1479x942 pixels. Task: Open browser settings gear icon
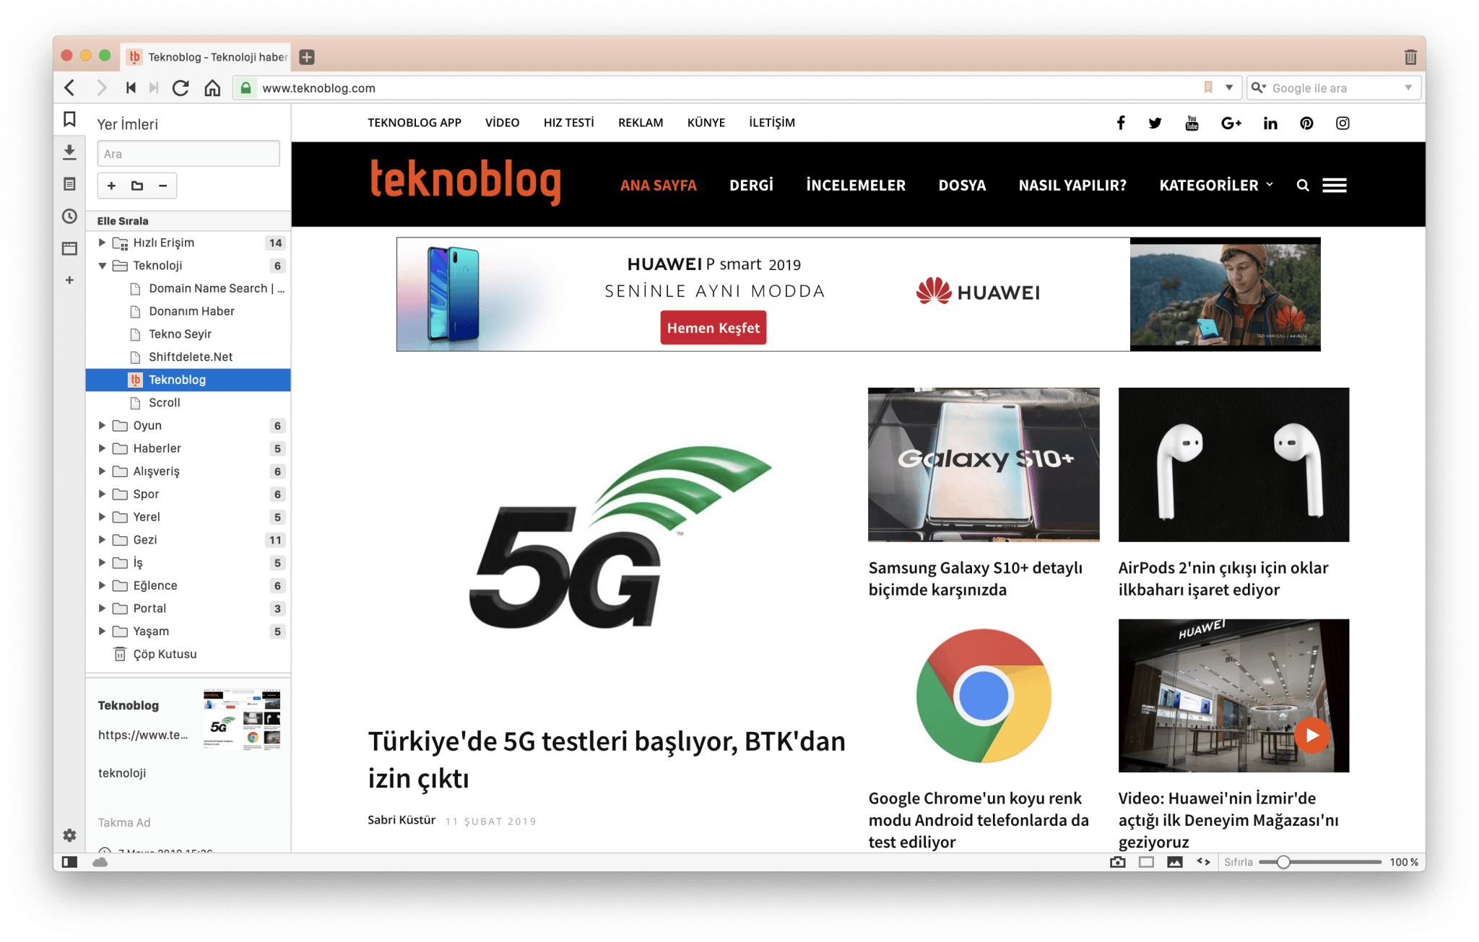point(69,835)
